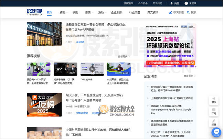This screenshot has width=223, height=139.
Task: Click the 未登录 user avatar icon
Action: (186, 3)
